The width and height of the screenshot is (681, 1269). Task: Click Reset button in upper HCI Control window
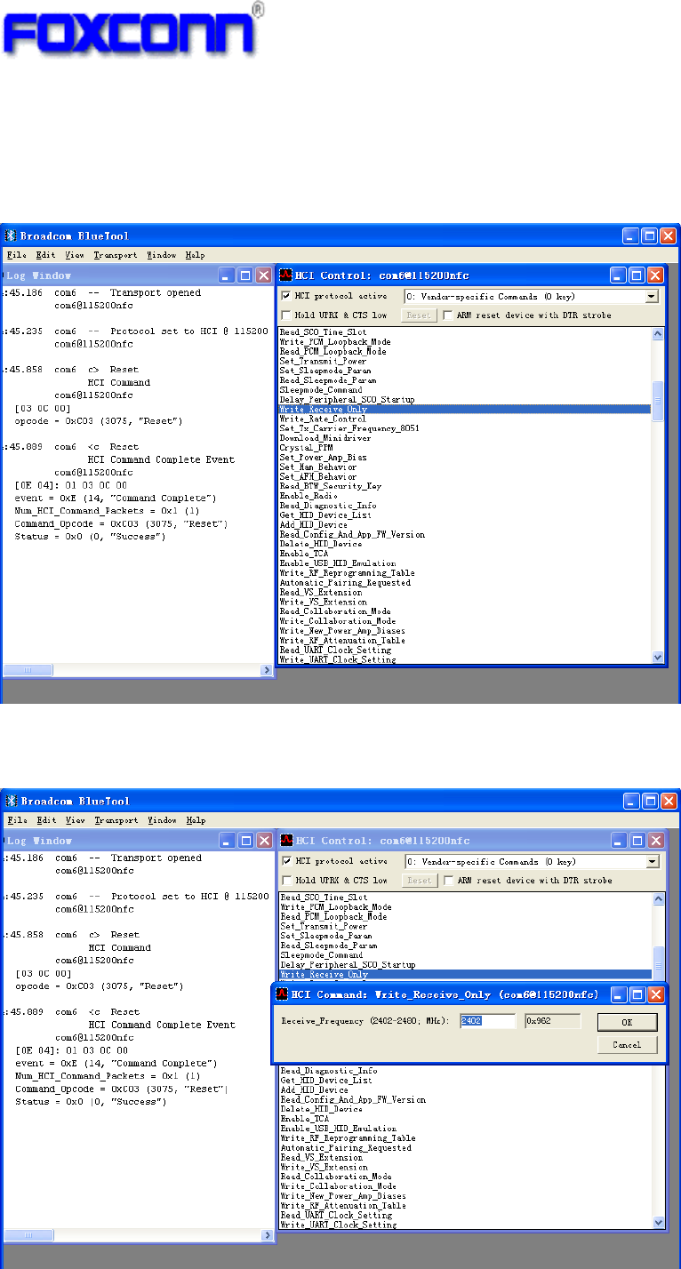coord(418,315)
